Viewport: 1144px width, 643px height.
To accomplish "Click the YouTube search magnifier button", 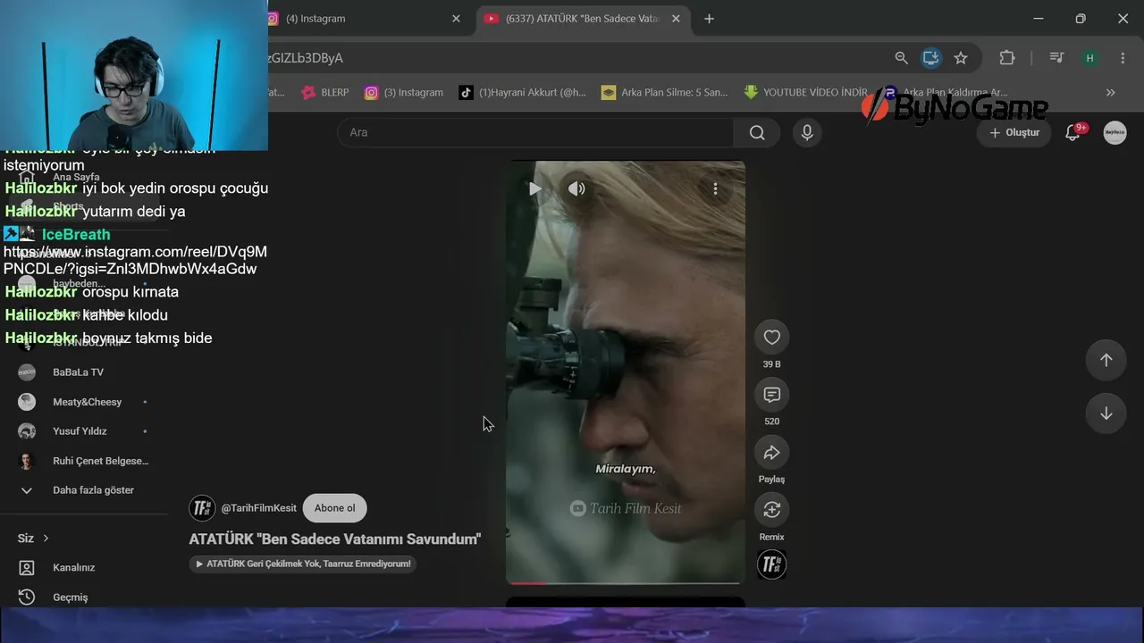I will [x=757, y=132].
